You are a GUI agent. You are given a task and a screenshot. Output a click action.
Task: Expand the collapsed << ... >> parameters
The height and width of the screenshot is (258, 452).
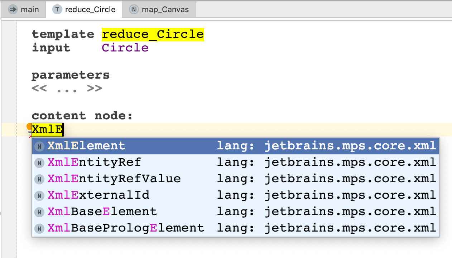pyautogui.click(x=67, y=89)
